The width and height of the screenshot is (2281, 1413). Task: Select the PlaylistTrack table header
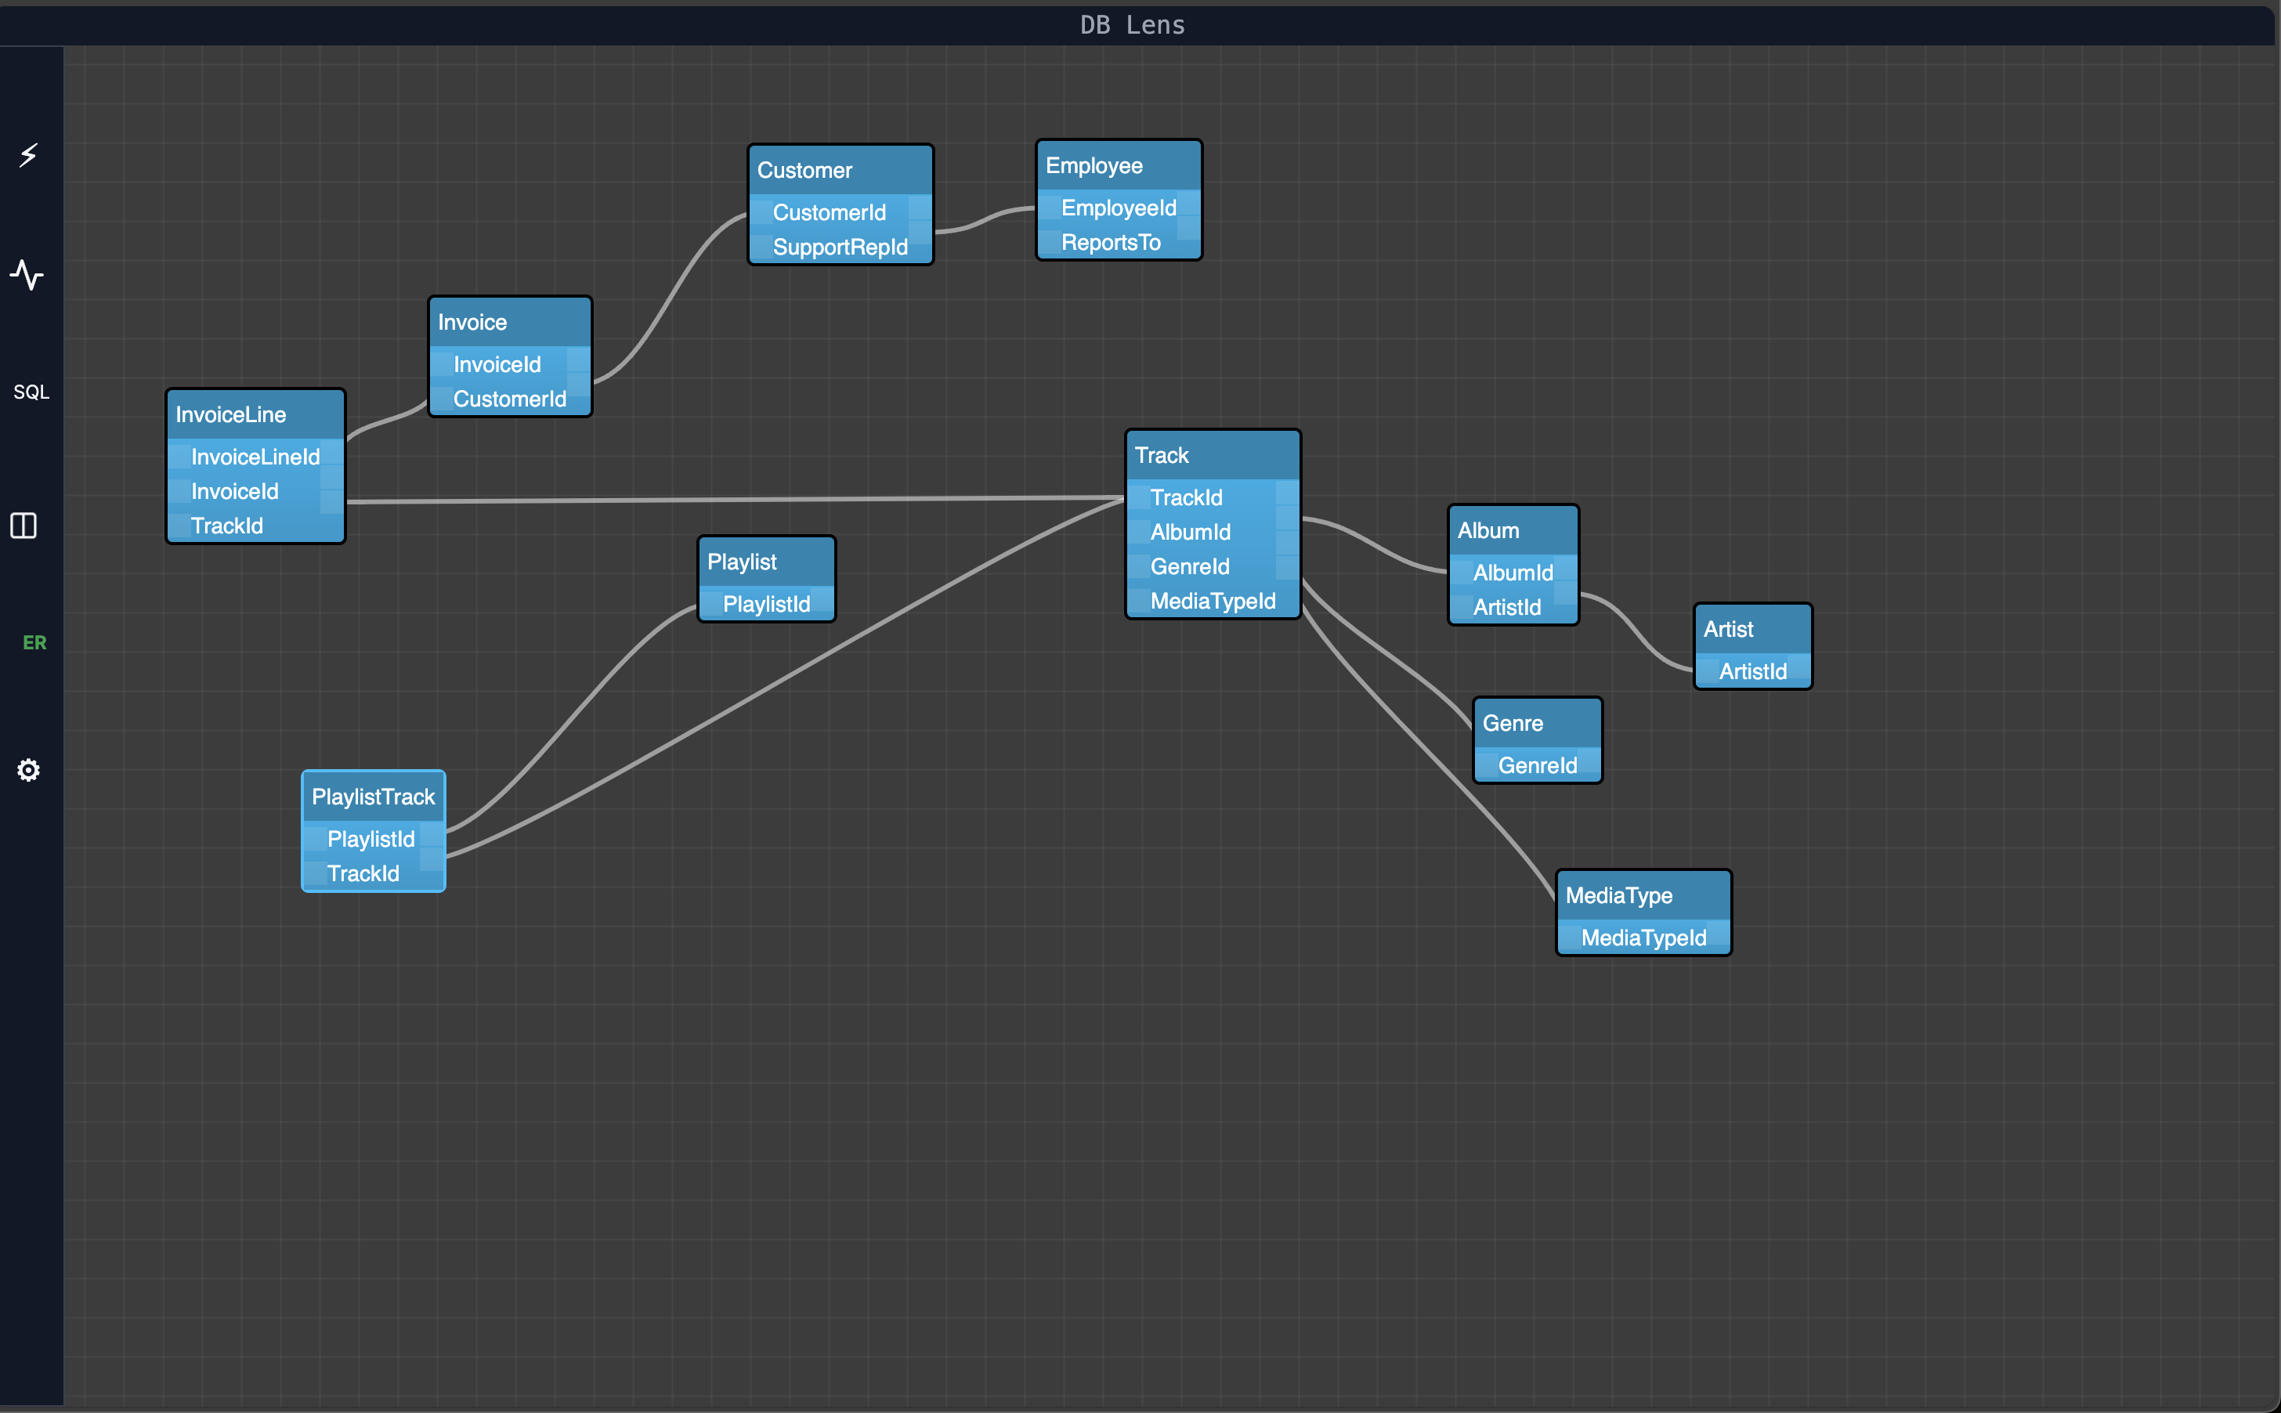[373, 797]
